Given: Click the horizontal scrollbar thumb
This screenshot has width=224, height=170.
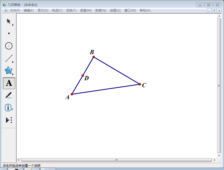Looking at the screenshot, I should [117, 160].
